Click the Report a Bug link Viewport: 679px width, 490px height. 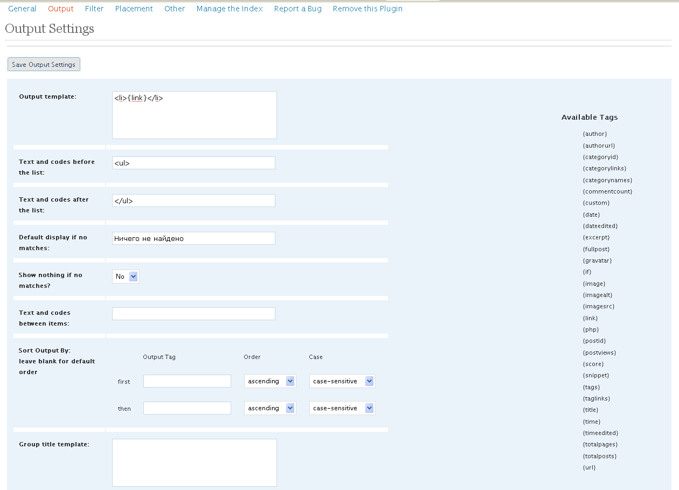297,9
